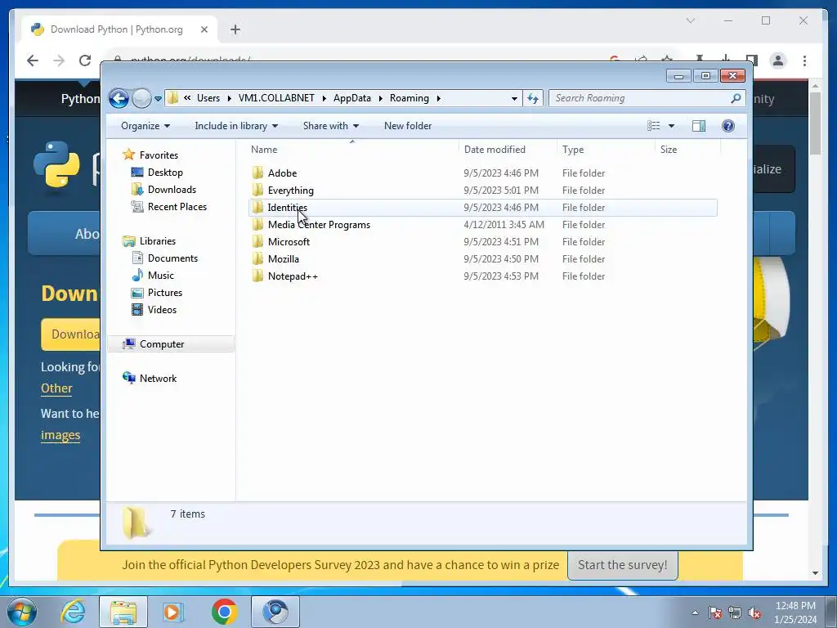This screenshot has height=628, width=837.
Task: Sort by the Type column header
Action: (573, 150)
